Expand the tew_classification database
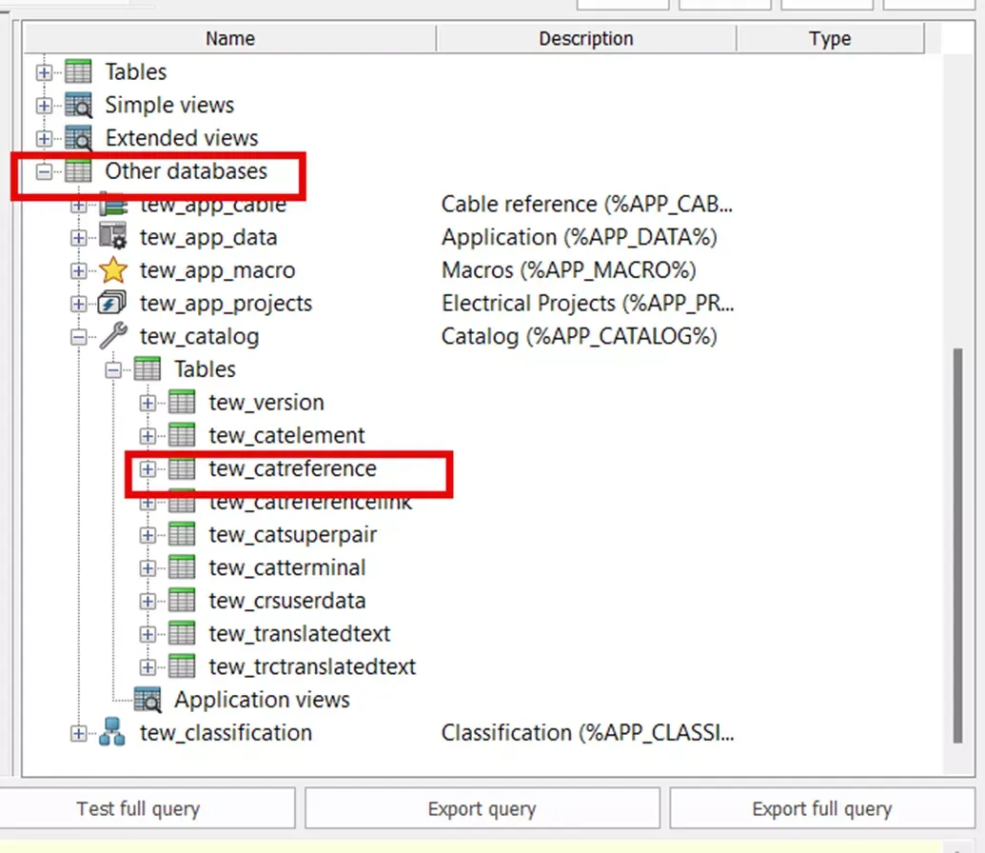This screenshot has height=853, width=985. pos(79,733)
